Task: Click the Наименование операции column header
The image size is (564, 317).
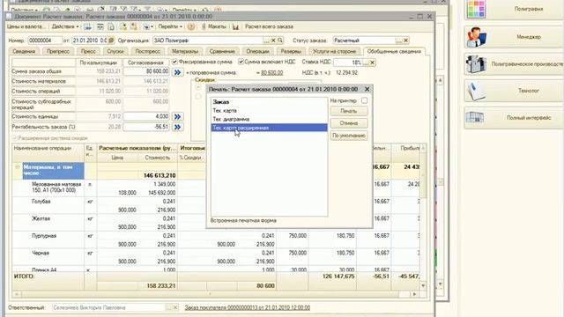Action: (x=48, y=152)
